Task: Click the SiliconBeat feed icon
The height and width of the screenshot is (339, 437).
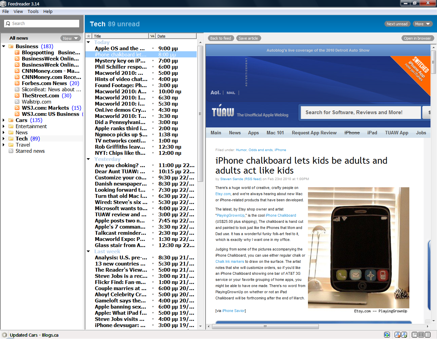Action: click(x=17, y=90)
